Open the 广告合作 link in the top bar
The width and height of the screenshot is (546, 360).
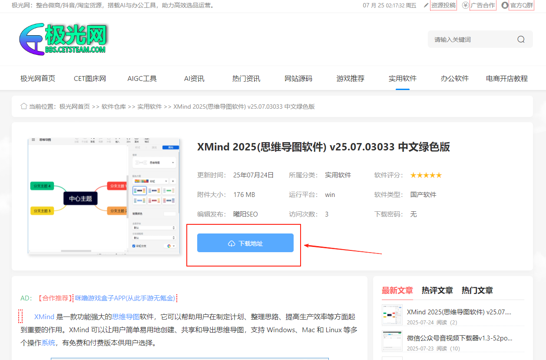pos(483,5)
